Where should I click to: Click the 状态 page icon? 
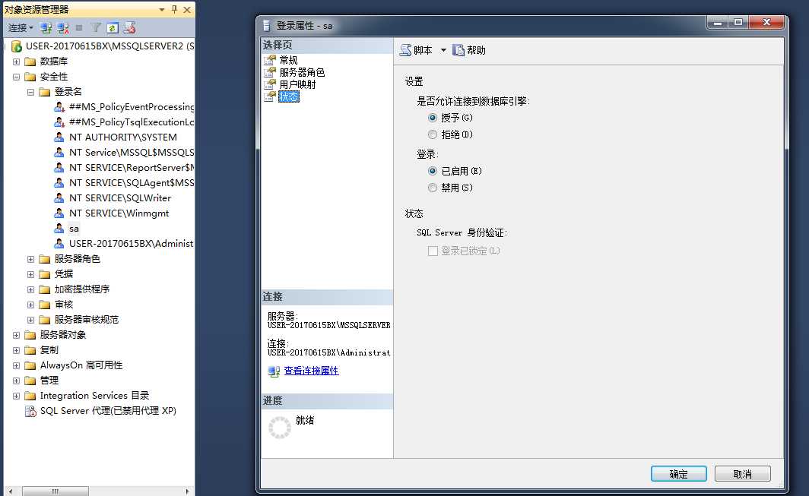pyautogui.click(x=270, y=96)
